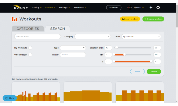Expand the Type dropdown
Viewport: 178px width, 106px height.
(x=73, y=48)
